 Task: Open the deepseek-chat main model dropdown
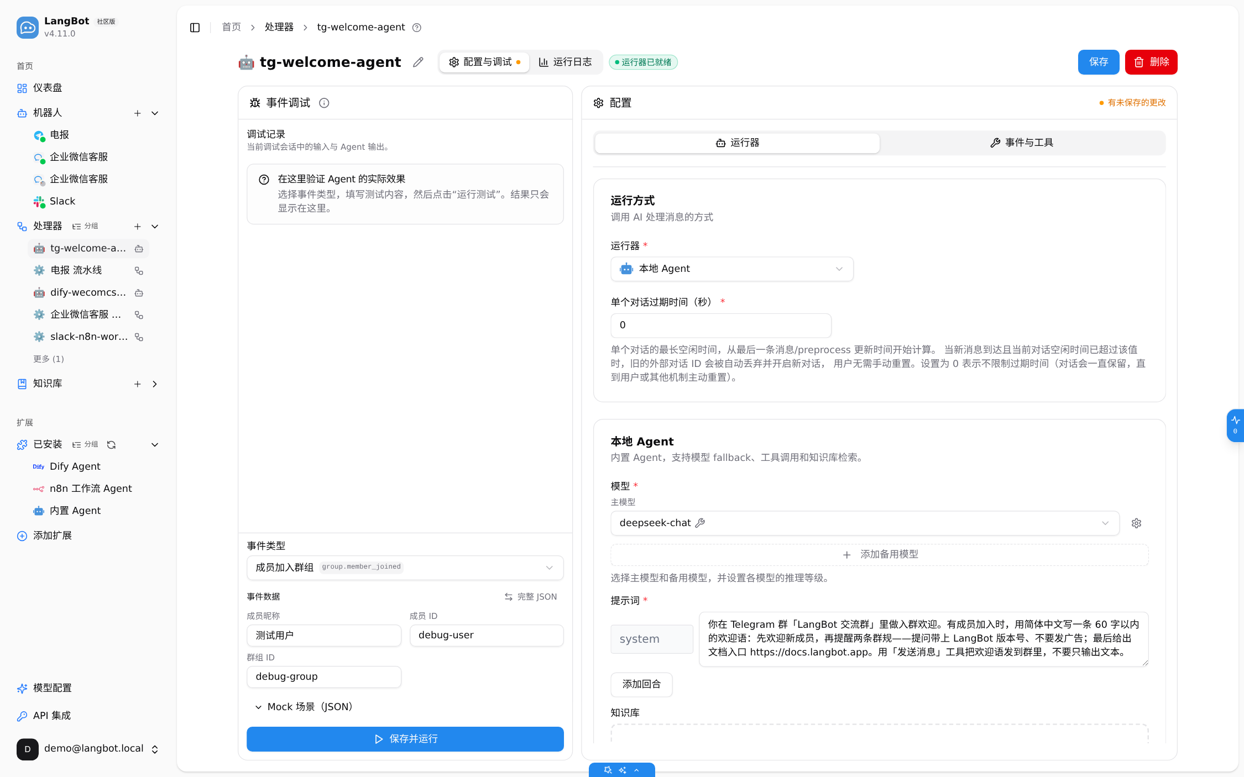[865, 523]
